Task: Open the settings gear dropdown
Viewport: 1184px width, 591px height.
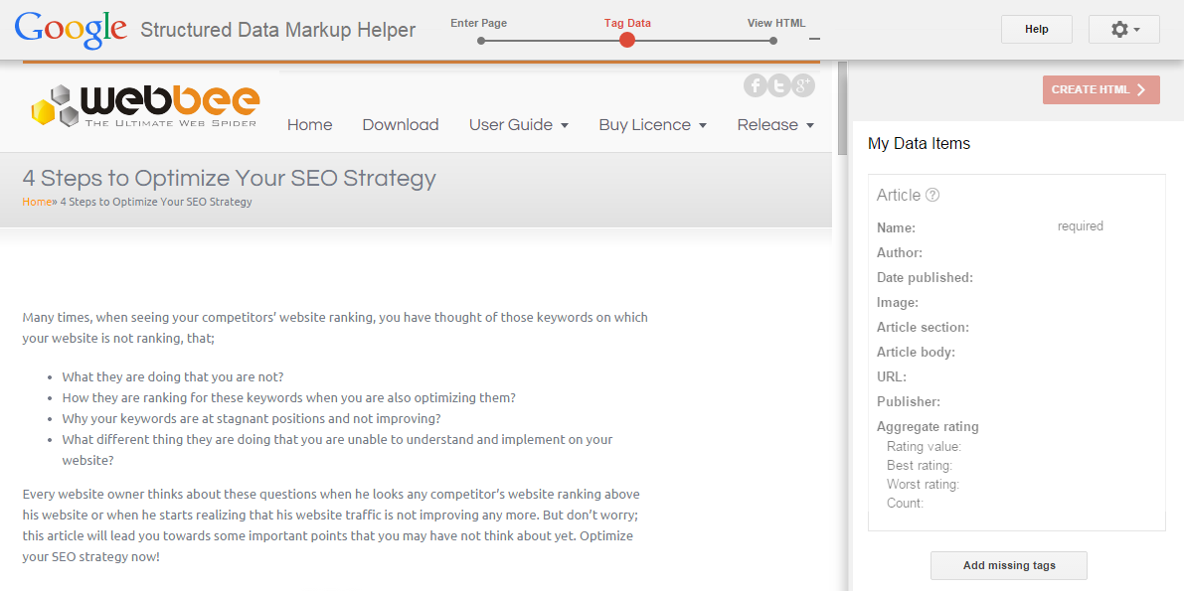Action: pyautogui.click(x=1124, y=30)
